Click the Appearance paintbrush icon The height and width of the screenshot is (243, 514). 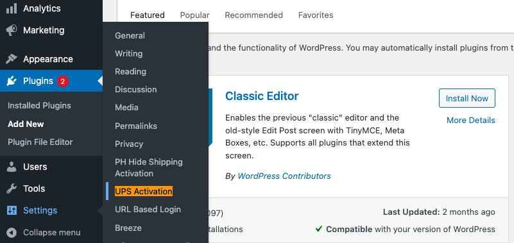click(x=12, y=59)
